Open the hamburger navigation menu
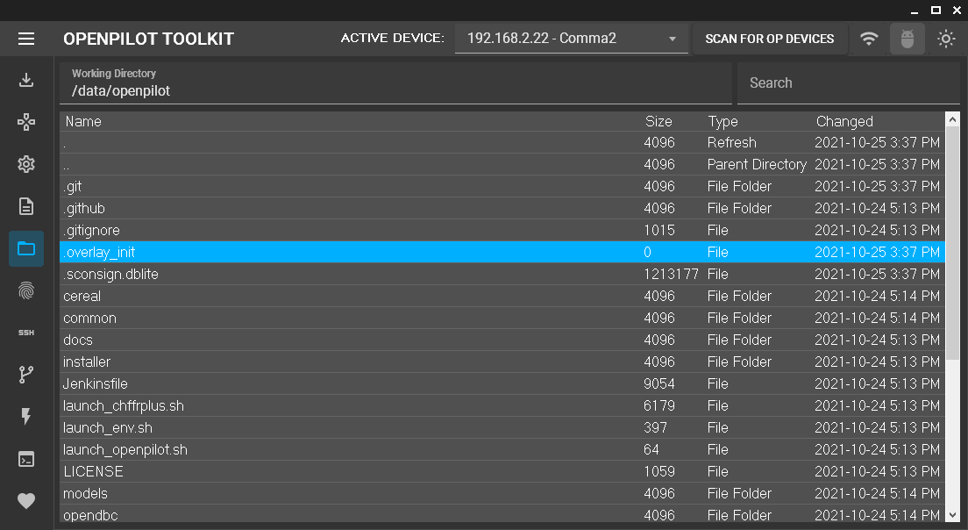This screenshot has height=530, width=968. click(26, 39)
